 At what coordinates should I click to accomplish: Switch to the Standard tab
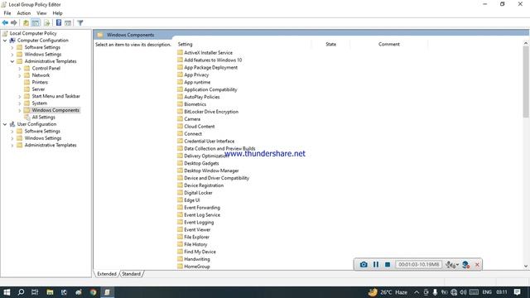pyautogui.click(x=131, y=274)
